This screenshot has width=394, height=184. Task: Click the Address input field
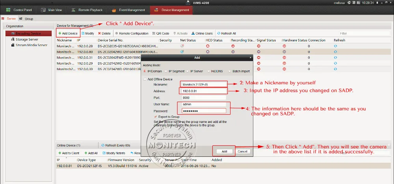pyautogui.click(x=204, y=91)
